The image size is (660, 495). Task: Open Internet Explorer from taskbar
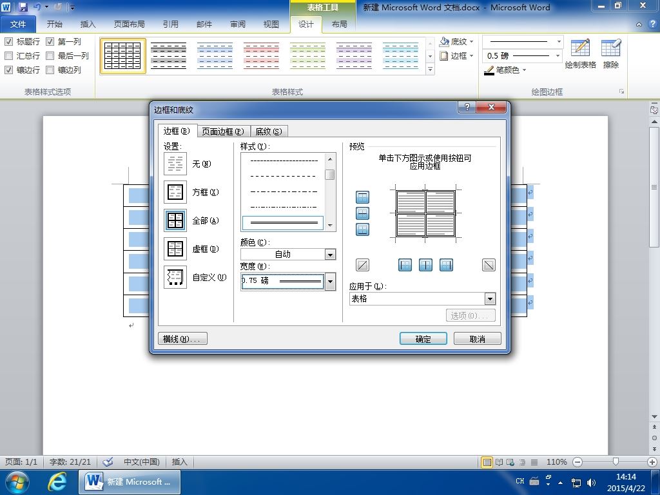[x=57, y=482]
